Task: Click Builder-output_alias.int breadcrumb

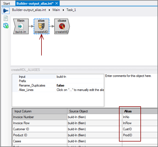Action: pyautogui.click(x=29, y=10)
